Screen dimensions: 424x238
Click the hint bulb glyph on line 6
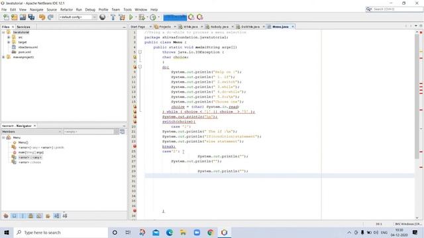coord(134,57)
